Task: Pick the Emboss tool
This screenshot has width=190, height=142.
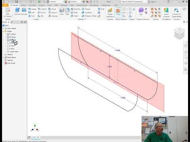Action: pos(42,9)
